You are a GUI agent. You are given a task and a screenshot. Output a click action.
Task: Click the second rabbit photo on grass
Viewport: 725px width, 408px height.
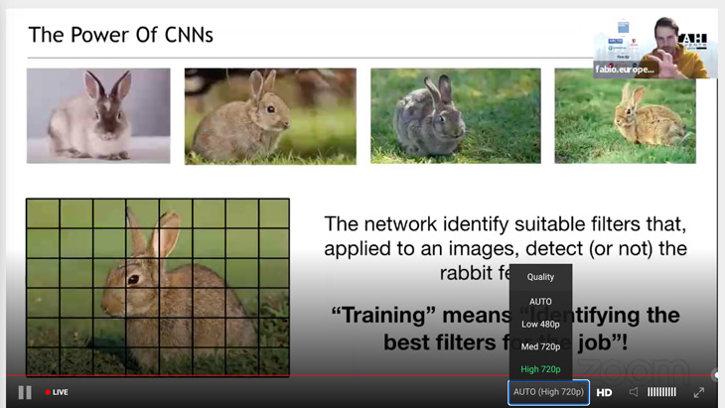click(x=270, y=115)
